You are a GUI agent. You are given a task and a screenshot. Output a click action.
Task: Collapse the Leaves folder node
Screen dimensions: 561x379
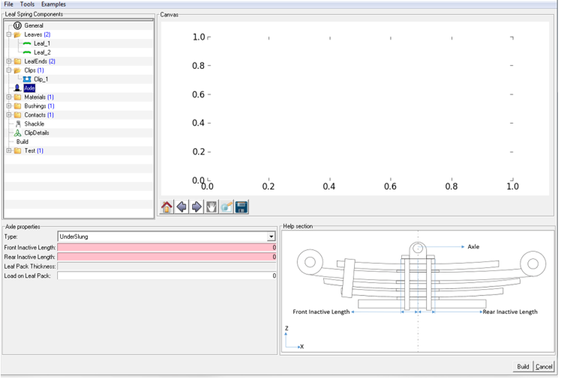pos(8,34)
